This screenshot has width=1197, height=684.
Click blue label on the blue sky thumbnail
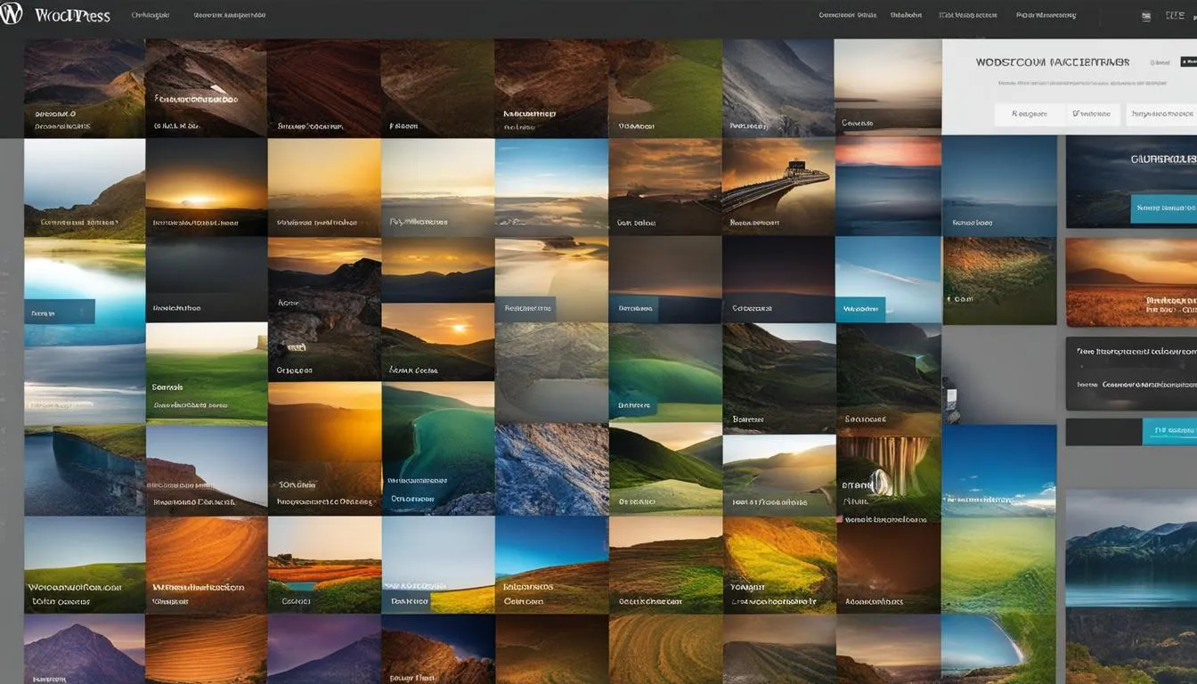[860, 309]
